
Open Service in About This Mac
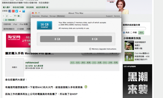coord(117,16)
